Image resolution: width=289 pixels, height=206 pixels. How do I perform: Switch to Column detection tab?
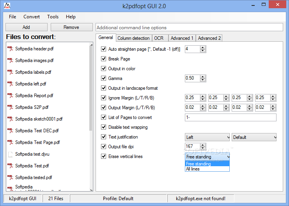(133, 38)
